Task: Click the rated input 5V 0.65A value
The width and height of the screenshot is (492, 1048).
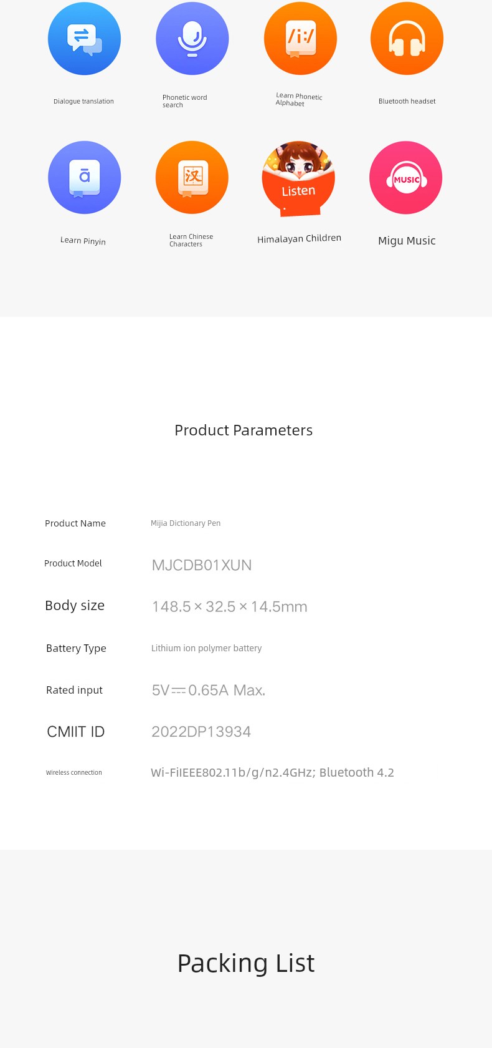Action: coord(209,690)
